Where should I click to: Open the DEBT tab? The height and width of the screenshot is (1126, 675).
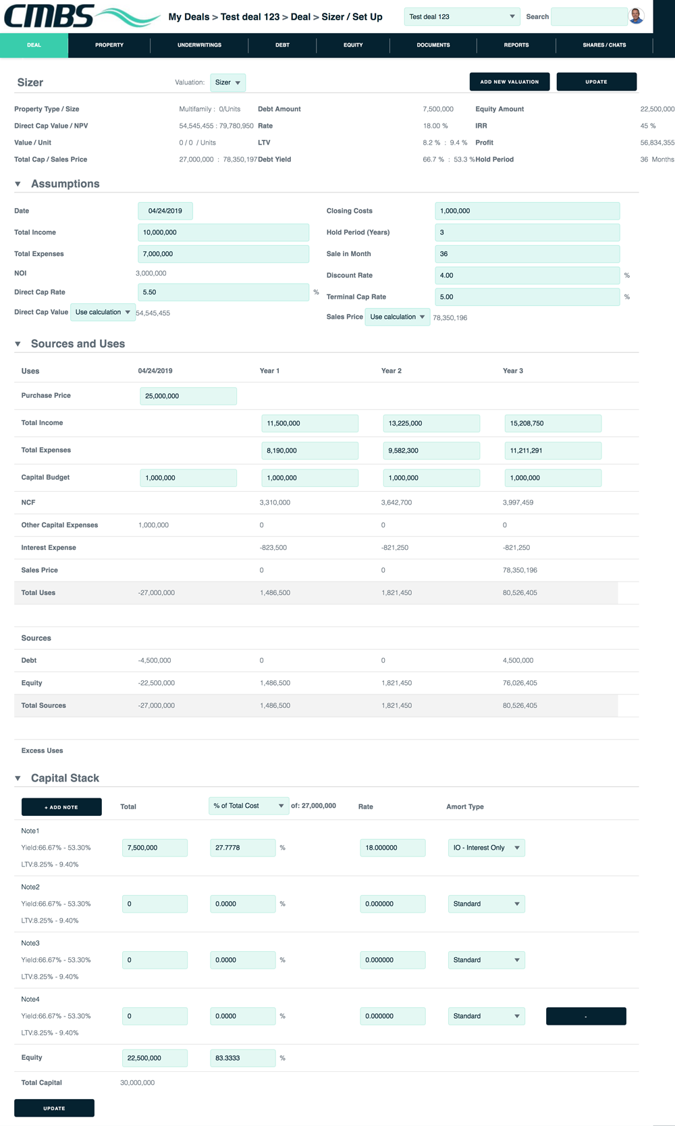pos(282,45)
